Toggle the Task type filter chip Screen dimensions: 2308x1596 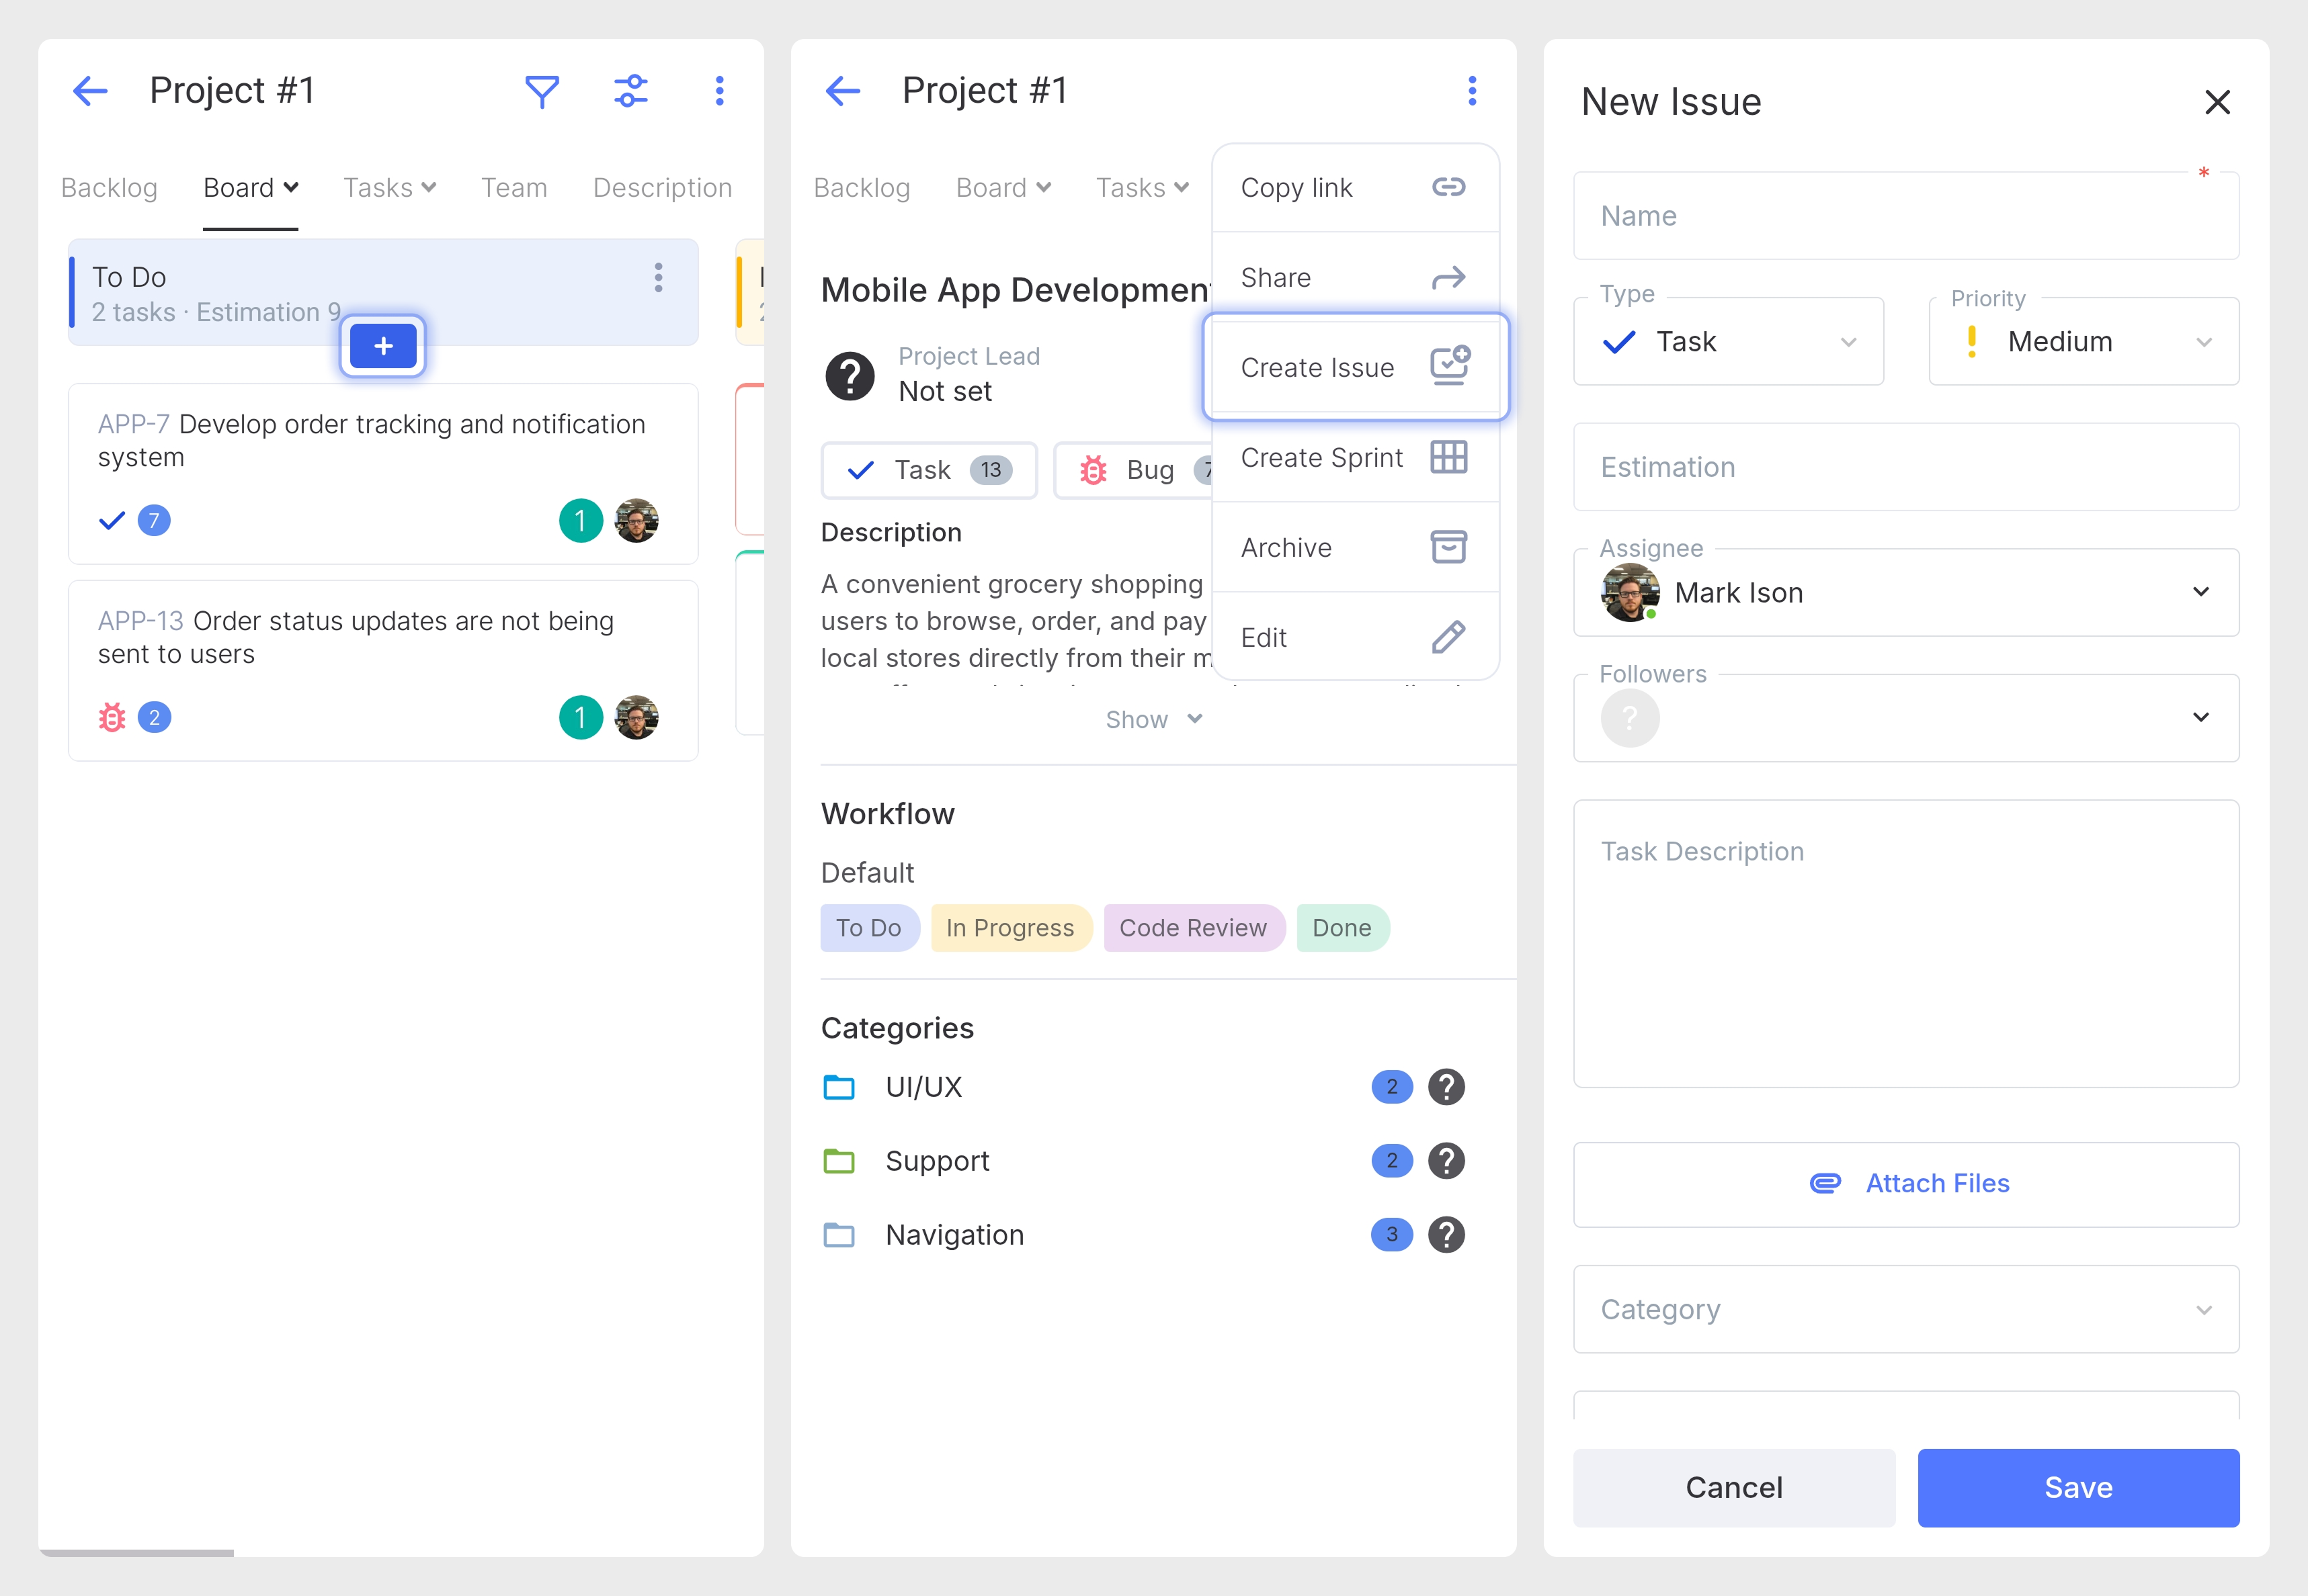[x=928, y=470]
